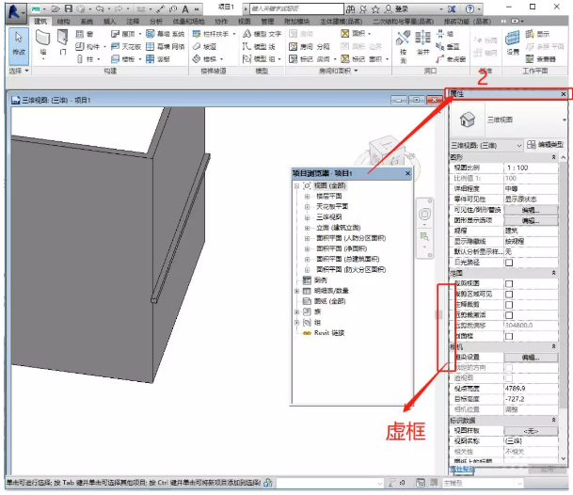Click the Room Separator (房间分隔) tool
Viewport: 573px width, 495px height.
310,46
